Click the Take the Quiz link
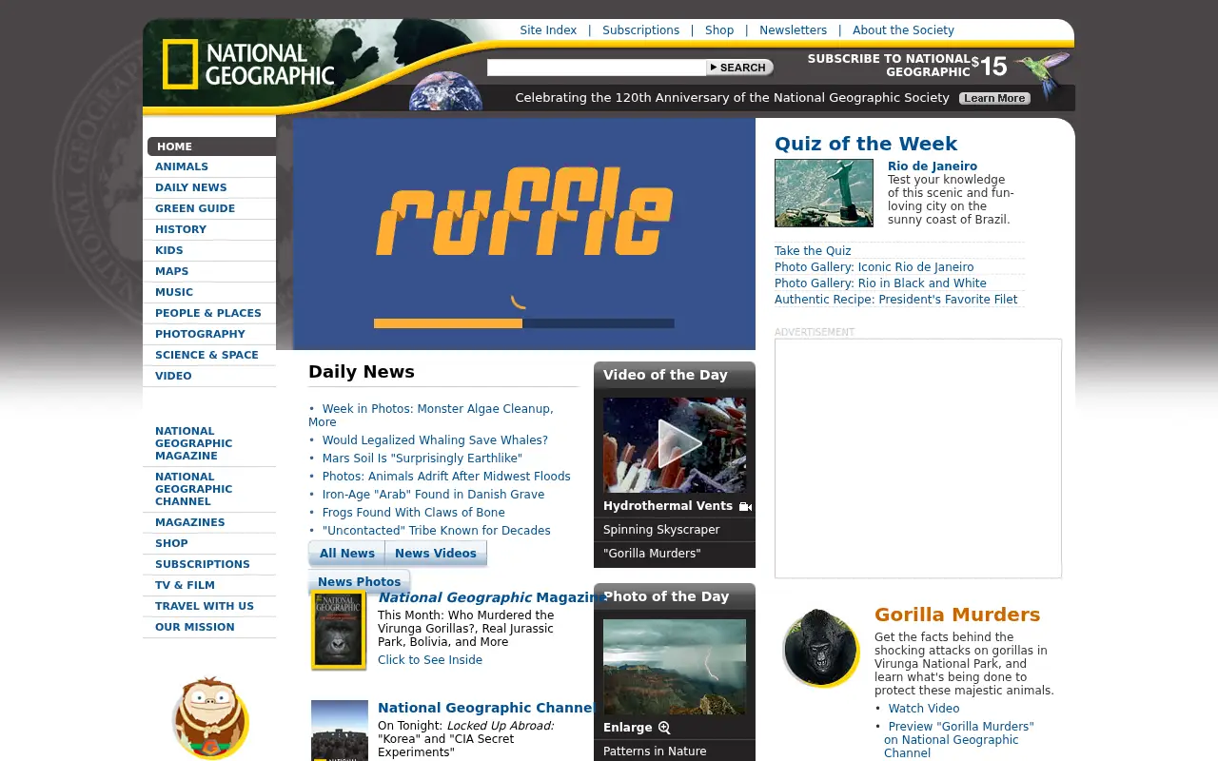 coord(813,251)
